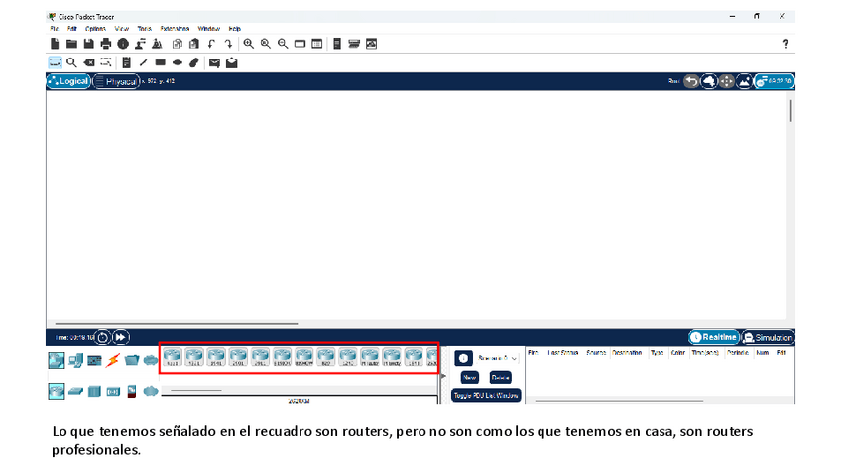
Task: Switch to Realtime mode
Action: click(714, 338)
